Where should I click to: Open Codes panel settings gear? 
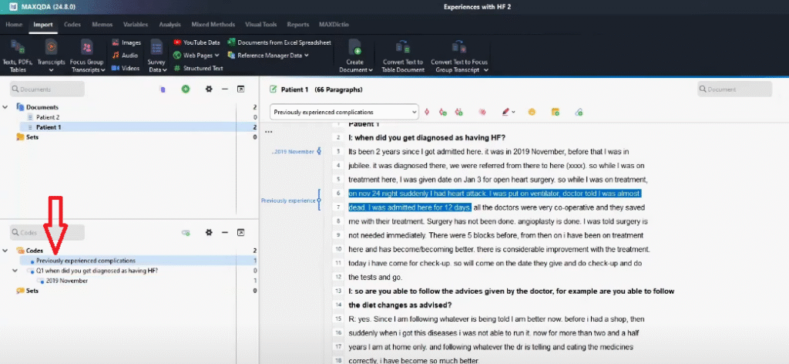(x=209, y=233)
